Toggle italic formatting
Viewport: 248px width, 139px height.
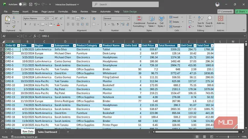(x=30, y=24)
